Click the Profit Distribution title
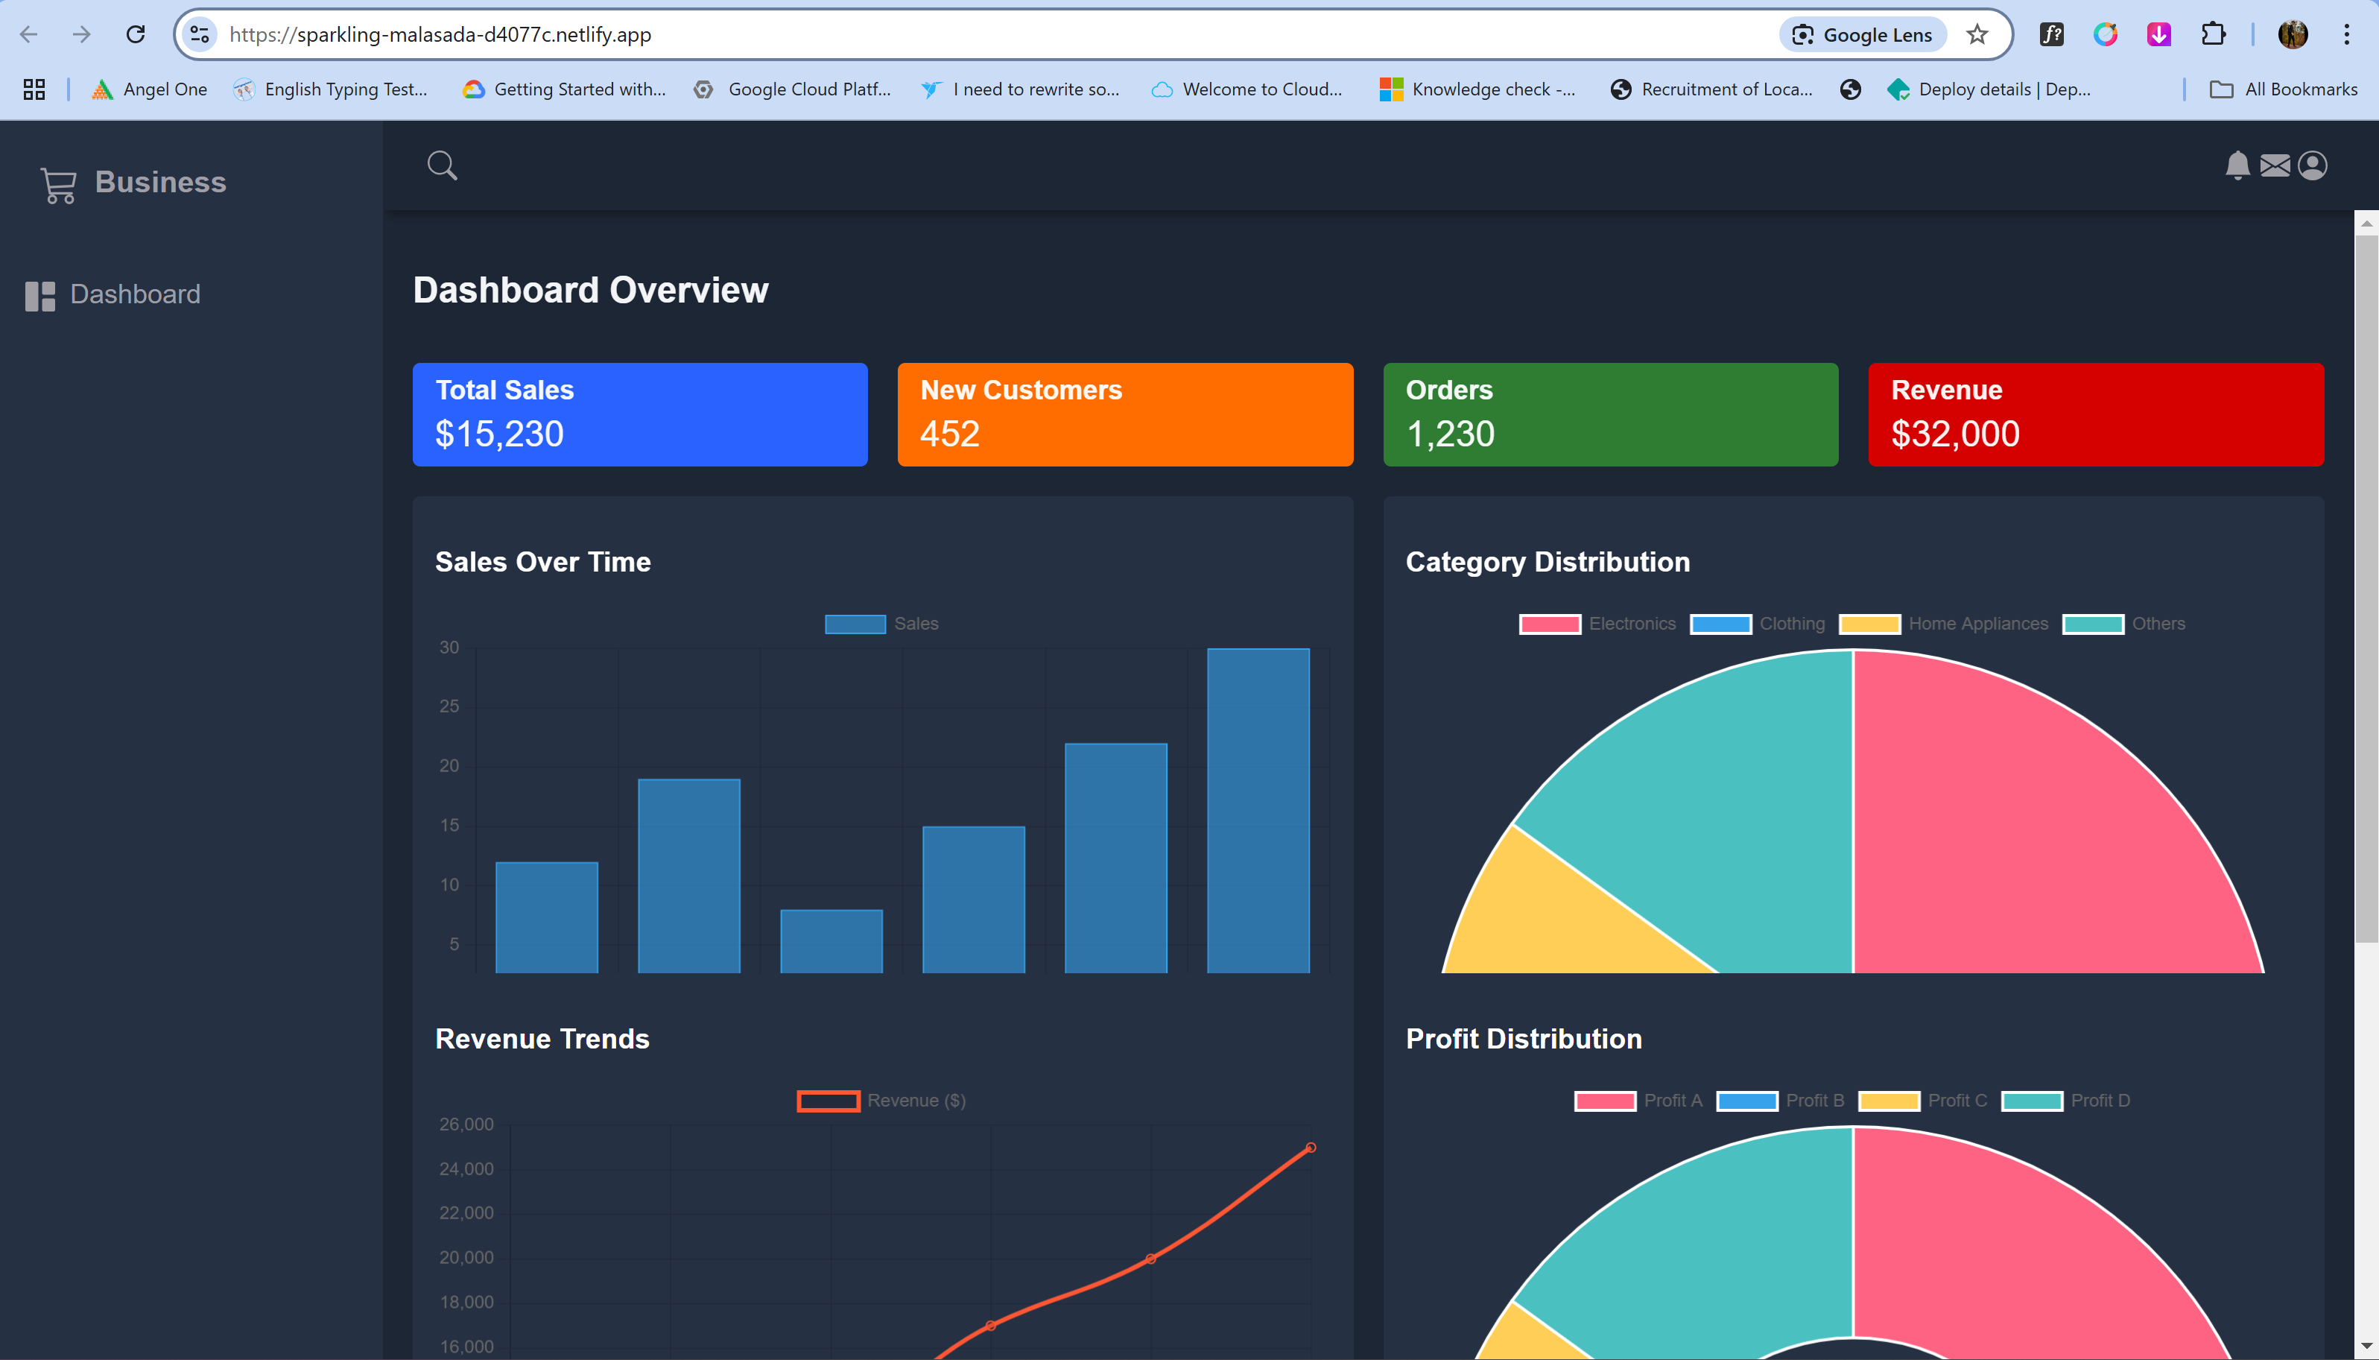 coord(1524,1039)
